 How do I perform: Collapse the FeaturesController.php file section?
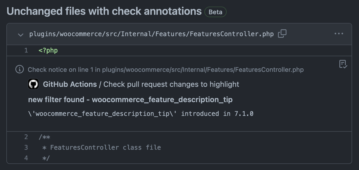[20, 35]
